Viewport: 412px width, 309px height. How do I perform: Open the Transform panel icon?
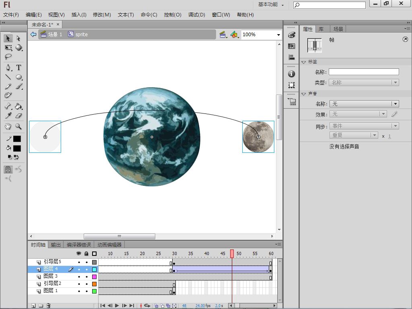pos(291,85)
